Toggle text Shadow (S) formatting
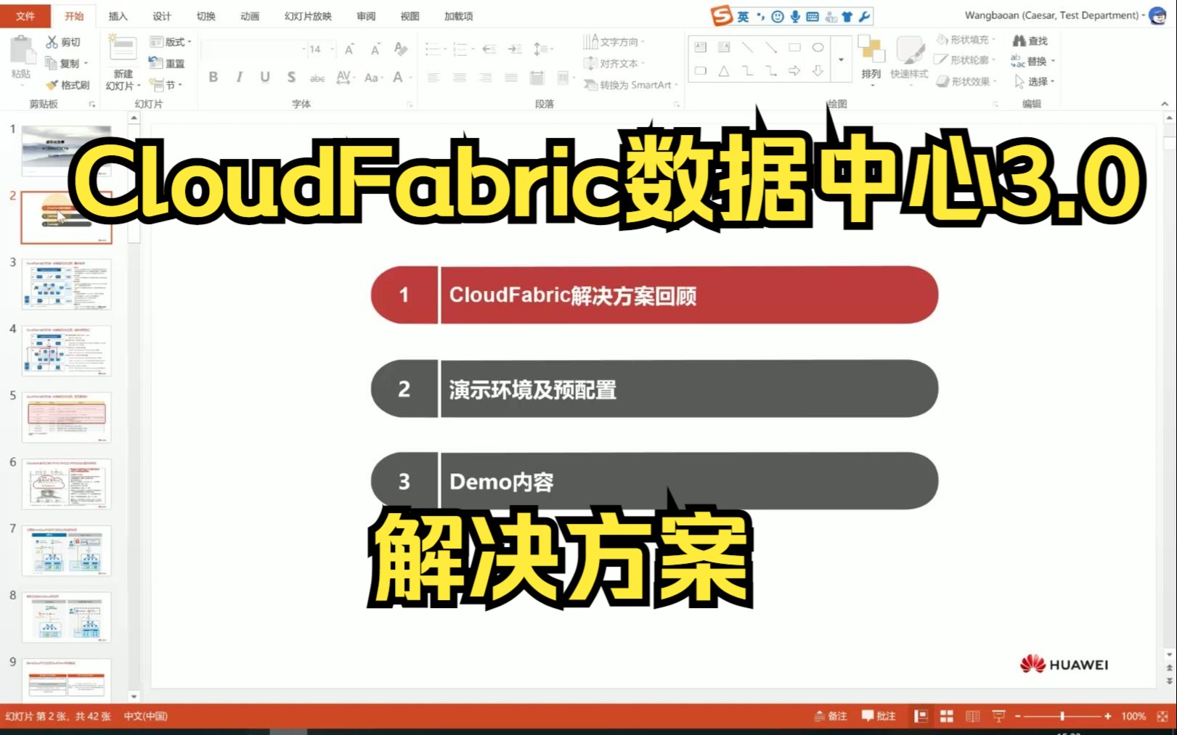The width and height of the screenshot is (1177, 735). pos(291,77)
